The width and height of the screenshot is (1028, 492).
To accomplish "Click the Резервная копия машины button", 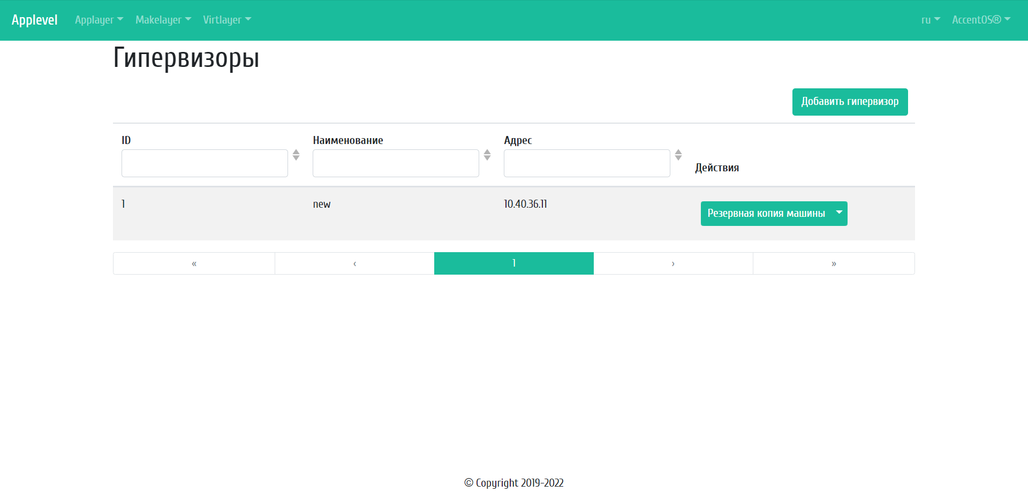I will (766, 213).
